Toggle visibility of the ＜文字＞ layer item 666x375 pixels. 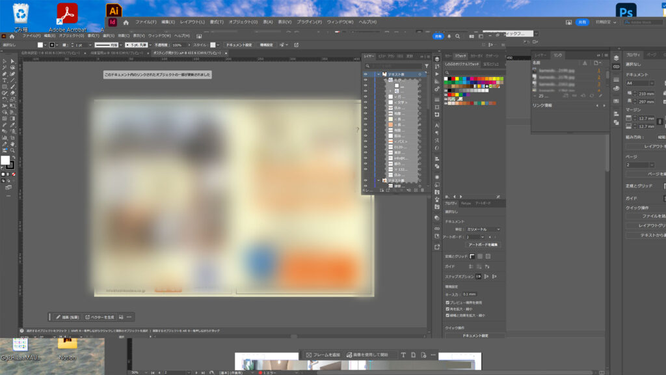(366, 102)
